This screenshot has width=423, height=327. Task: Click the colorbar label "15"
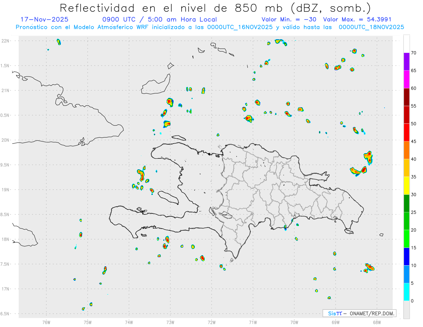[414, 248]
